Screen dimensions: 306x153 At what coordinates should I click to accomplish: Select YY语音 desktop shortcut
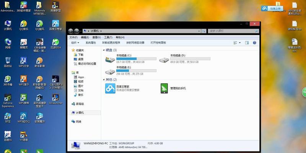(24, 136)
